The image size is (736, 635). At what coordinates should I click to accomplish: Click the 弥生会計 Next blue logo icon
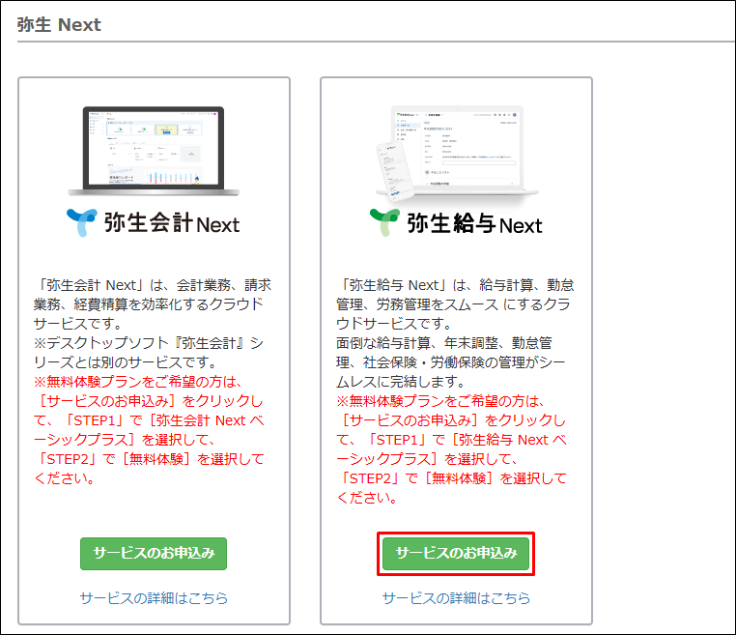point(82,222)
